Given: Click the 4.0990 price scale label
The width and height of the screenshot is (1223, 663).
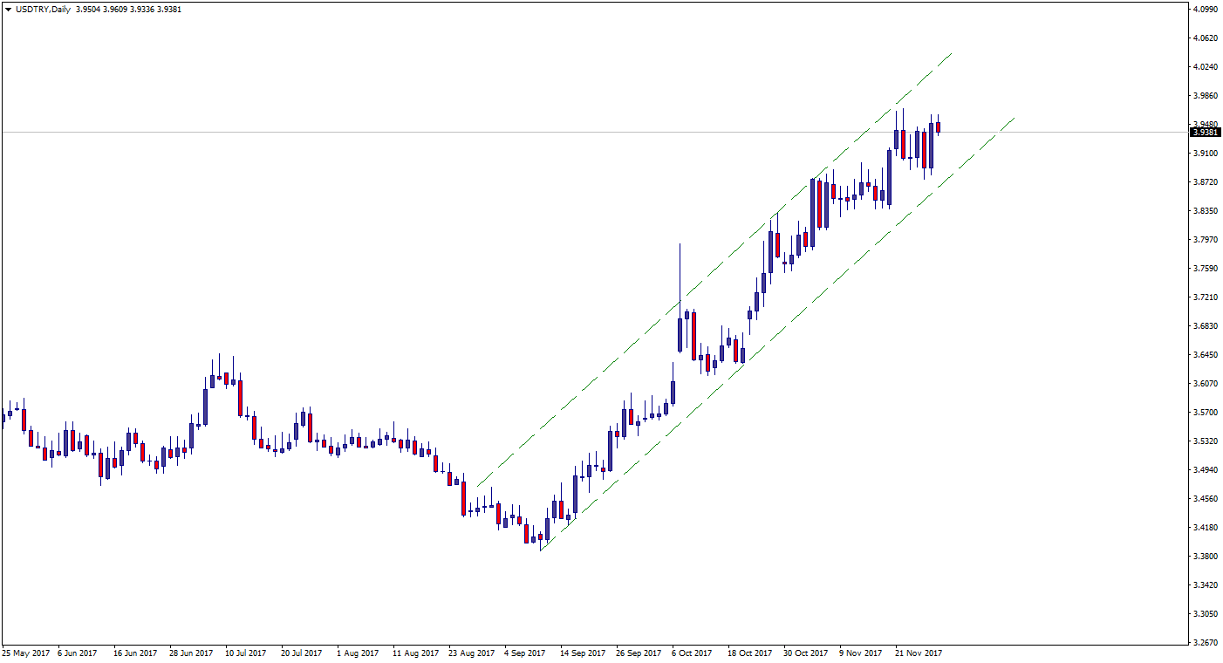Looking at the screenshot, I should click(1205, 10).
